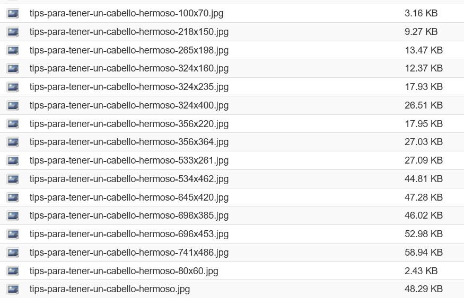Click image icon for 534x462.jpg file
Screen dimensions: 464x298
13,179
